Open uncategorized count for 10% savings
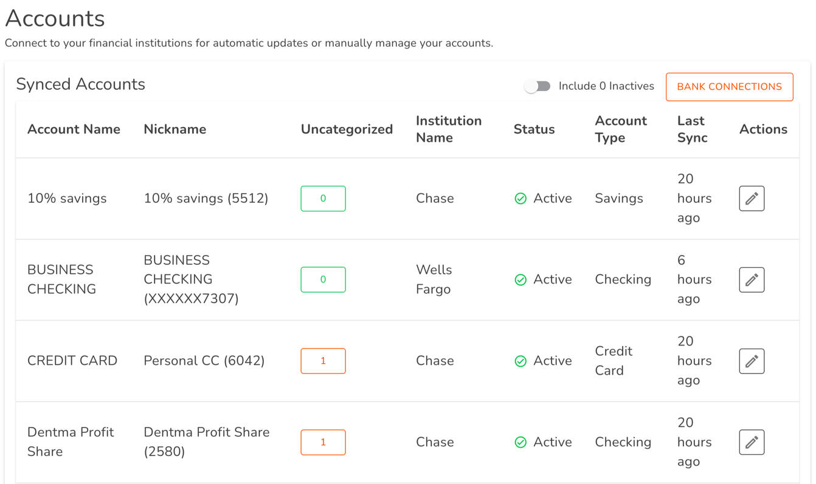This screenshot has width=816, height=484. 323,199
